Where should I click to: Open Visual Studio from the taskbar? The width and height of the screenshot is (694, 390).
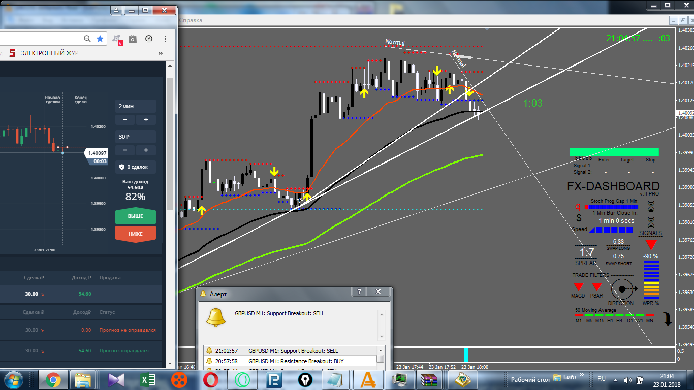point(116,380)
